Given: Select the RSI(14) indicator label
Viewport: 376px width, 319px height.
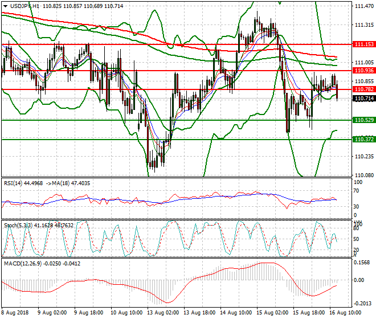Looking at the screenshot, I should 13,183.
